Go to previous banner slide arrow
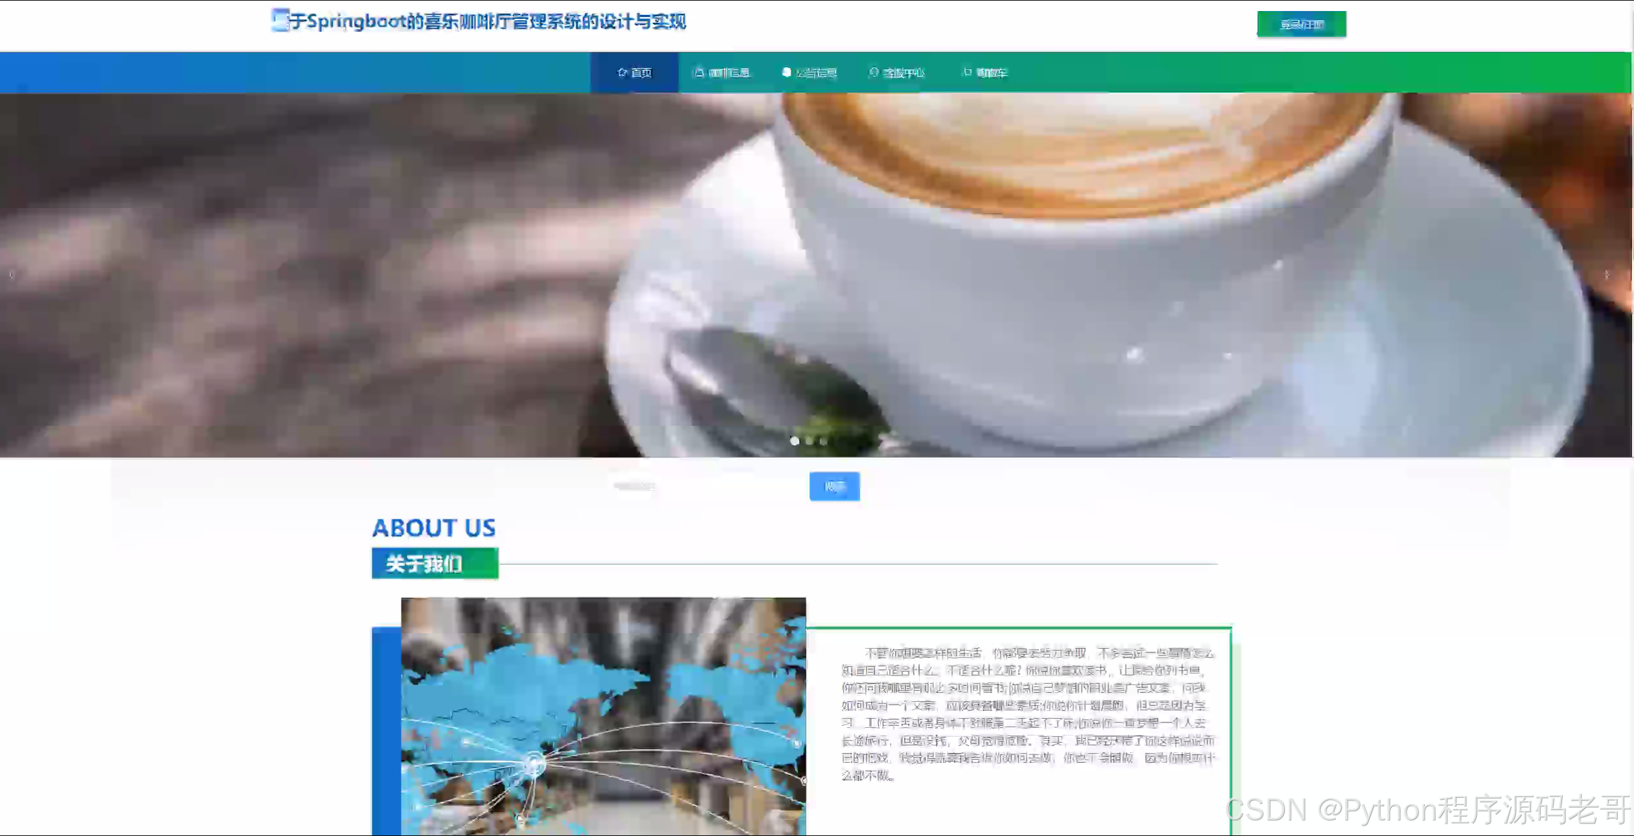Screen dimensions: 1634x836 click(12, 275)
